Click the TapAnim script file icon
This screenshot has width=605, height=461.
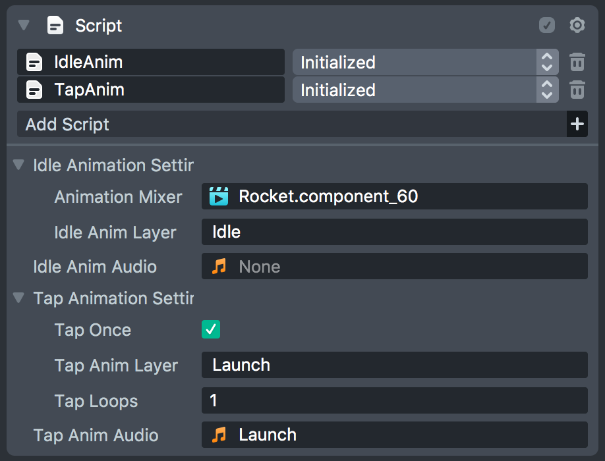pyautogui.click(x=34, y=90)
